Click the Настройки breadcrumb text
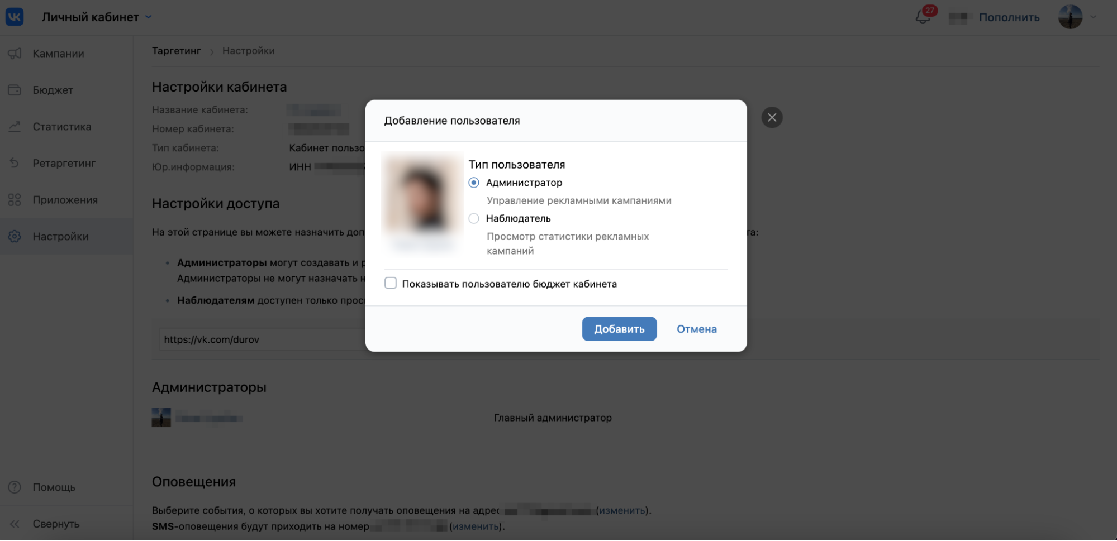This screenshot has height=541, width=1117. 249,51
